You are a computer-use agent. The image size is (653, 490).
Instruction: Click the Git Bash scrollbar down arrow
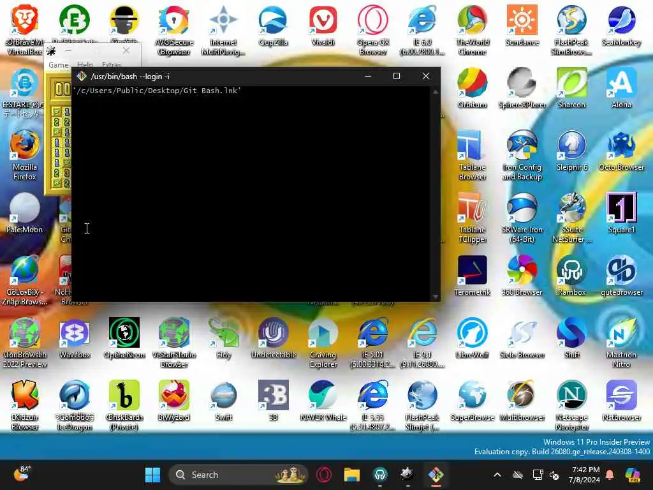[436, 296]
